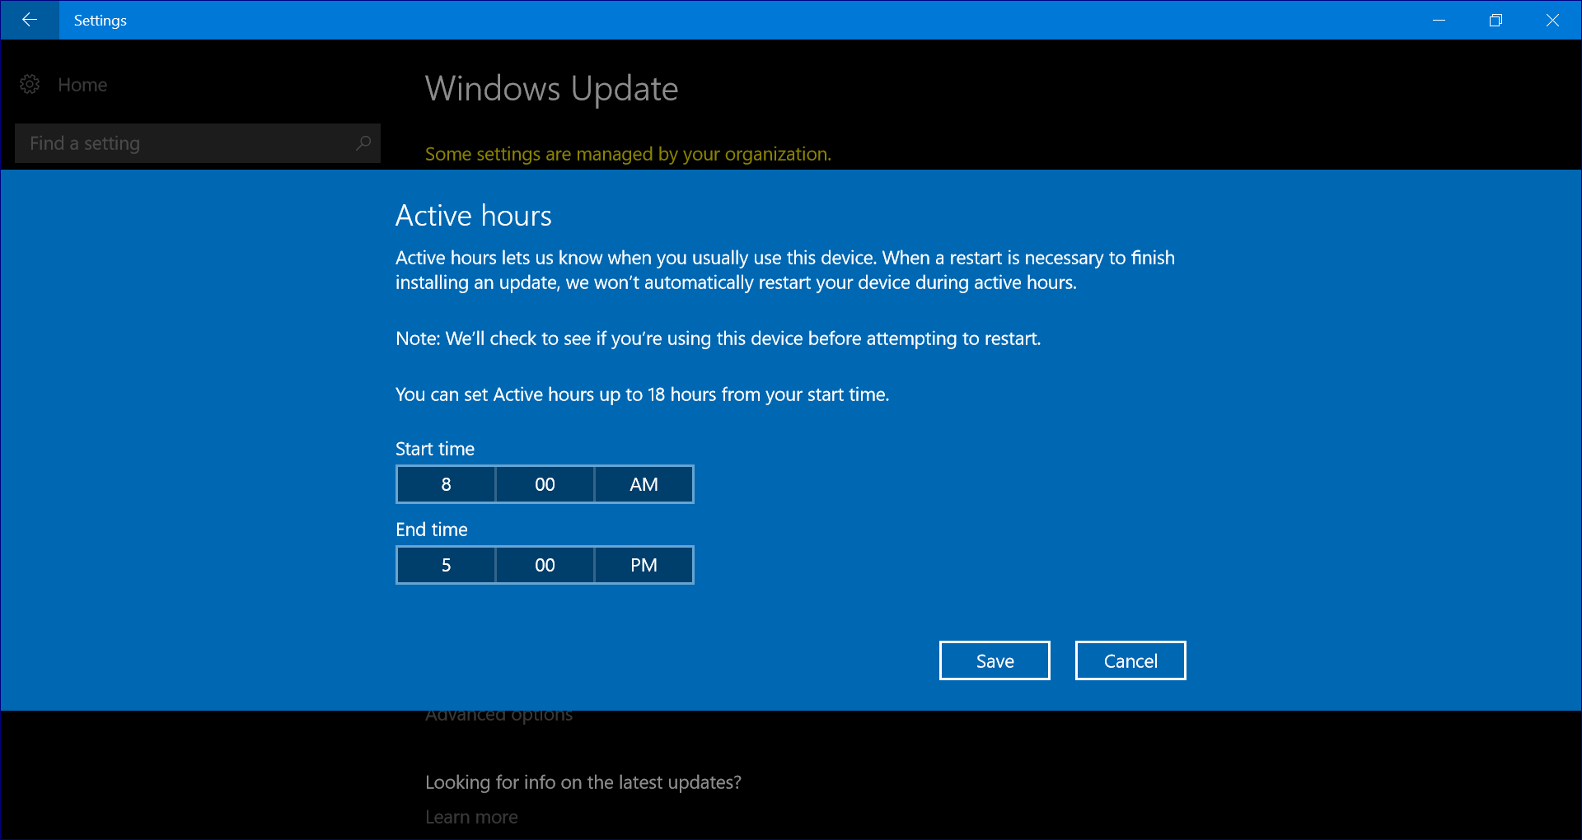The height and width of the screenshot is (840, 1582).
Task: Click the back arrow in title bar
Action: 30,20
